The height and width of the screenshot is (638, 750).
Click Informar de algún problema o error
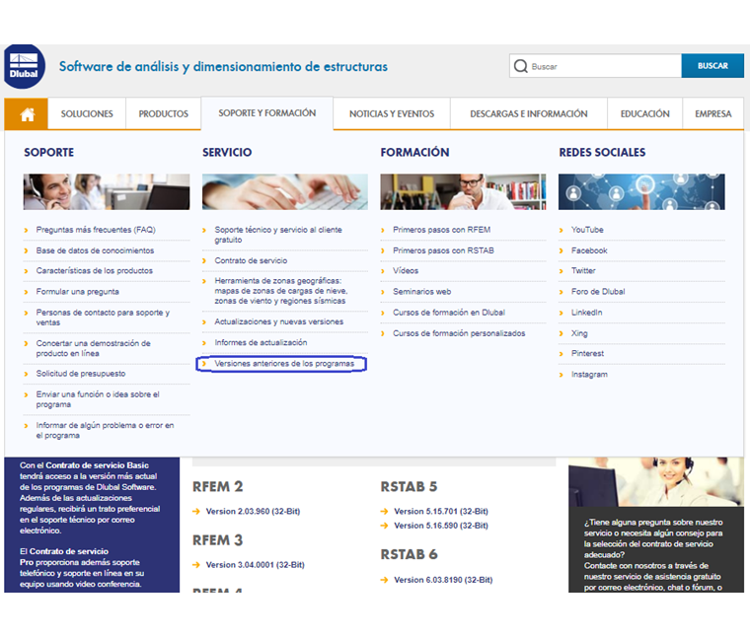(105, 430)
